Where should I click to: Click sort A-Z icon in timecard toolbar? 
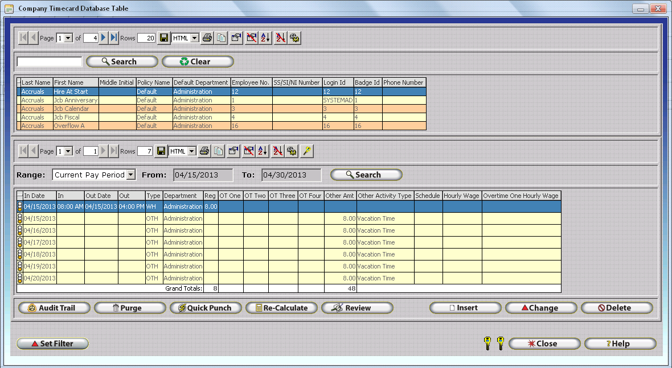click(x=263, y=151)
